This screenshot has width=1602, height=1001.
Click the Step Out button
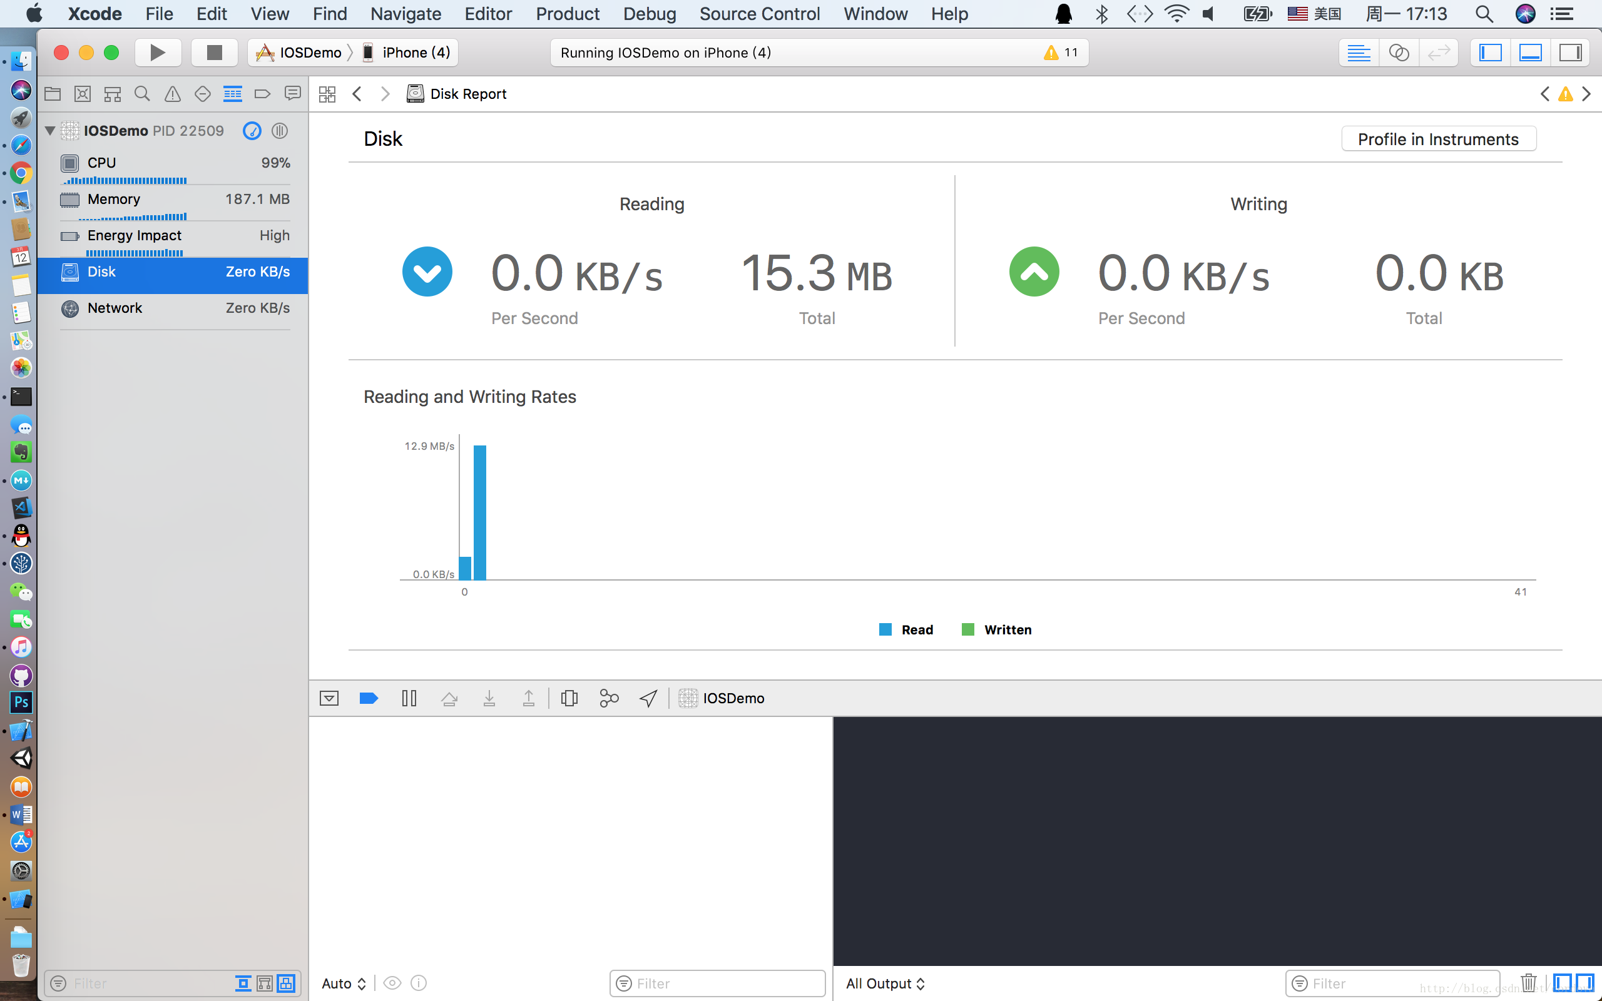tap(529, 698)
